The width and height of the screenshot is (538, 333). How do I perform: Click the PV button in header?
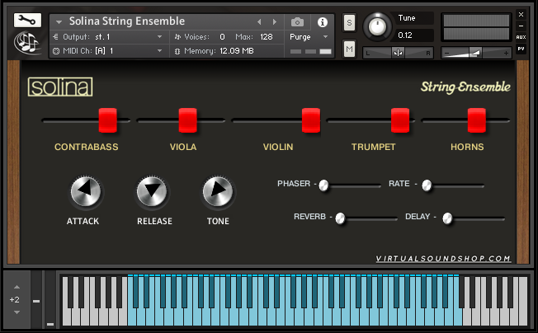point(521,49)
